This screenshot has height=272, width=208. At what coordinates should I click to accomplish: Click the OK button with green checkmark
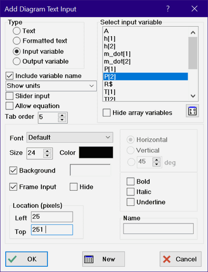coord(27,259)
